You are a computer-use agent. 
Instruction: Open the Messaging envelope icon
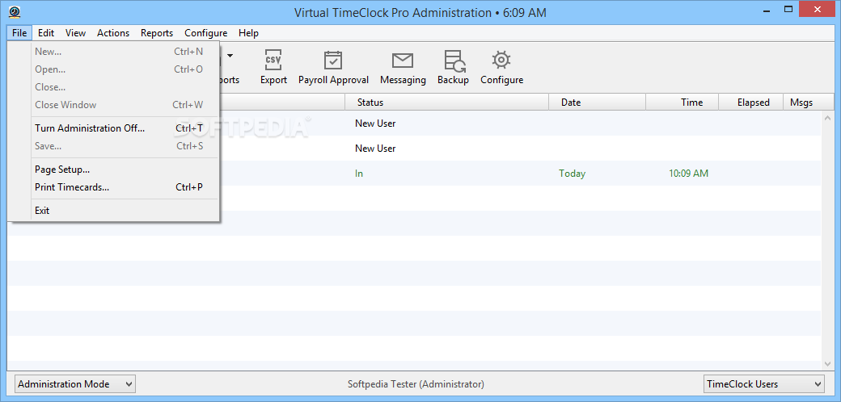tap(403, 61)
